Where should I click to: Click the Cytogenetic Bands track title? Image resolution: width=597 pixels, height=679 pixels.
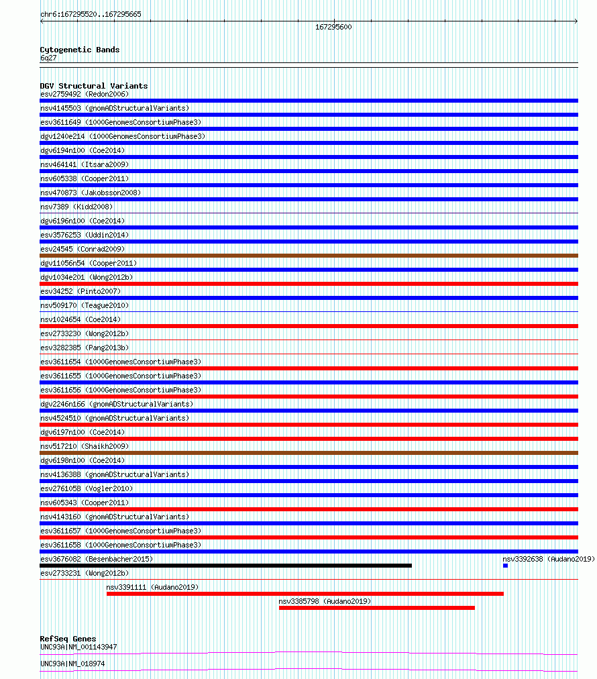coord(80,50)
